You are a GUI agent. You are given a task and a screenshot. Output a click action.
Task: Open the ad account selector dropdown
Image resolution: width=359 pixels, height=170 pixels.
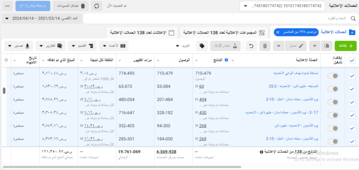tap(282, 6)
